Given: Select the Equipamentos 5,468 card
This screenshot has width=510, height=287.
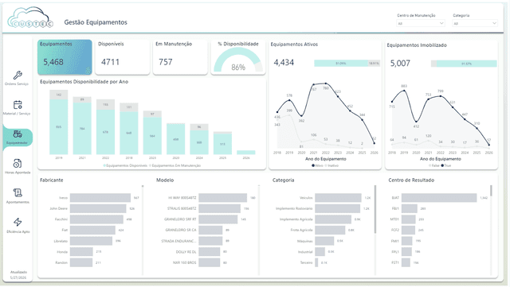Looking at the screenshot, I should coord(65,57).
